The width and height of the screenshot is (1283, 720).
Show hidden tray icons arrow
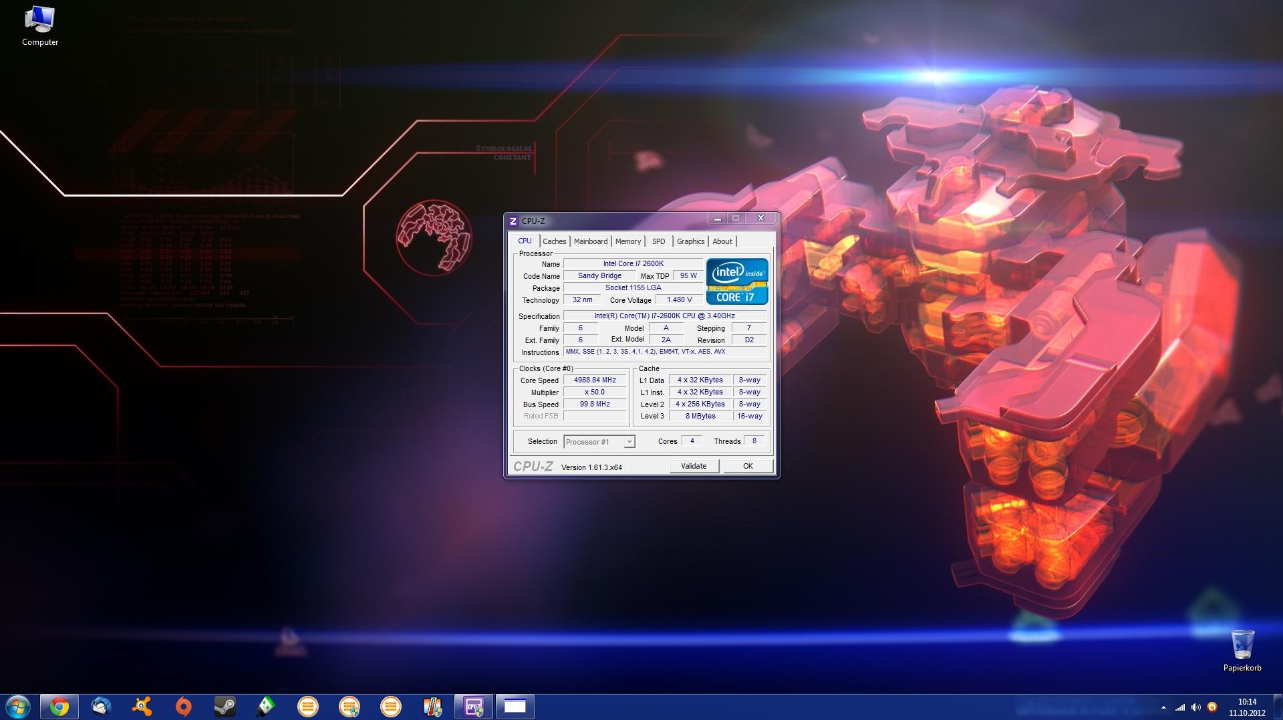[x=1163, y=707]
